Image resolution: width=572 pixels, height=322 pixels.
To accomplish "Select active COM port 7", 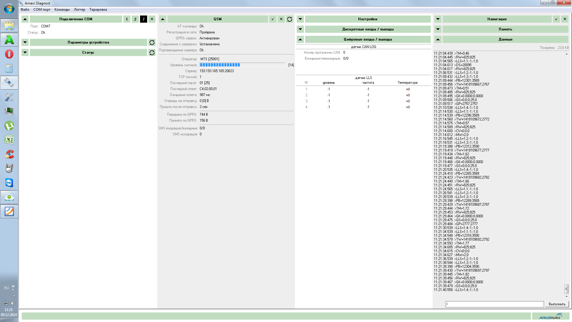I will pyautogui.click(x=144, y=19).
